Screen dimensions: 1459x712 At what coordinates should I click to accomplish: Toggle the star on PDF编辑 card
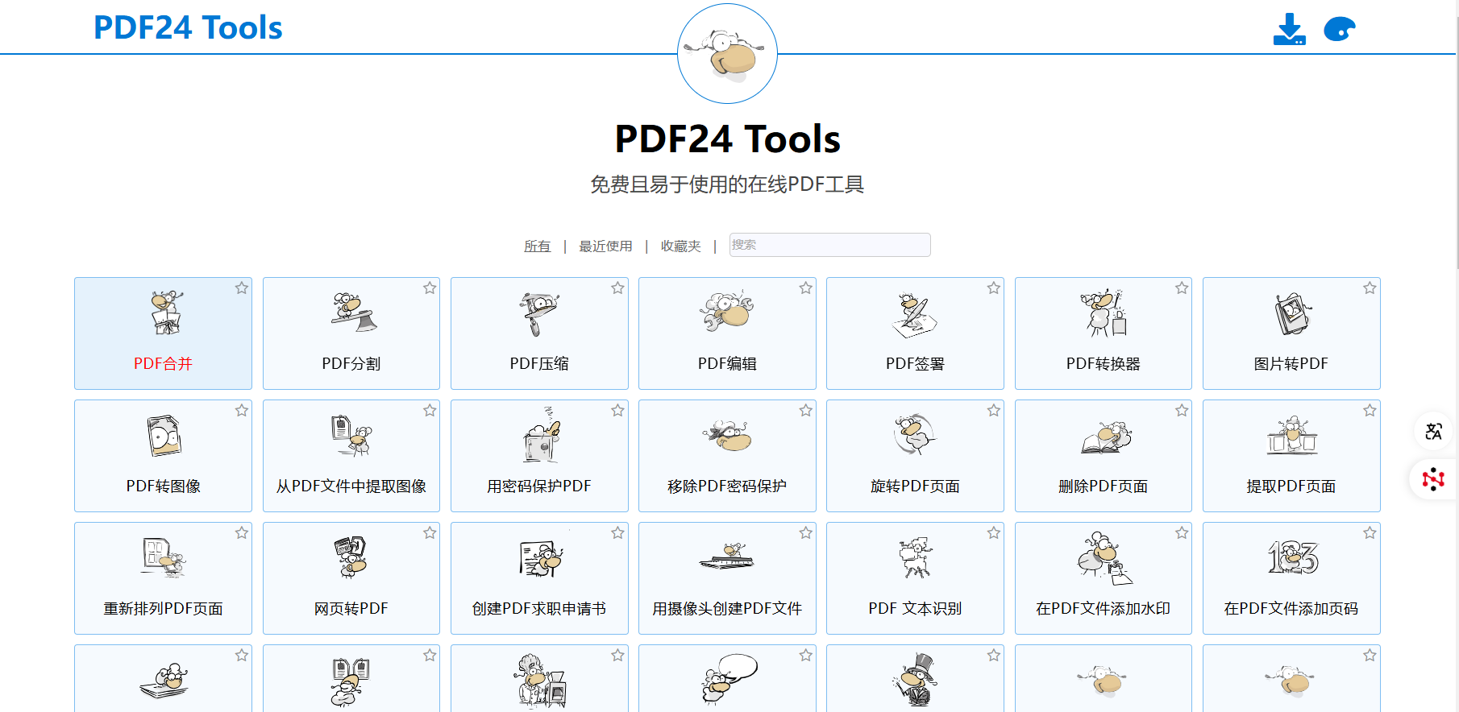805,288
